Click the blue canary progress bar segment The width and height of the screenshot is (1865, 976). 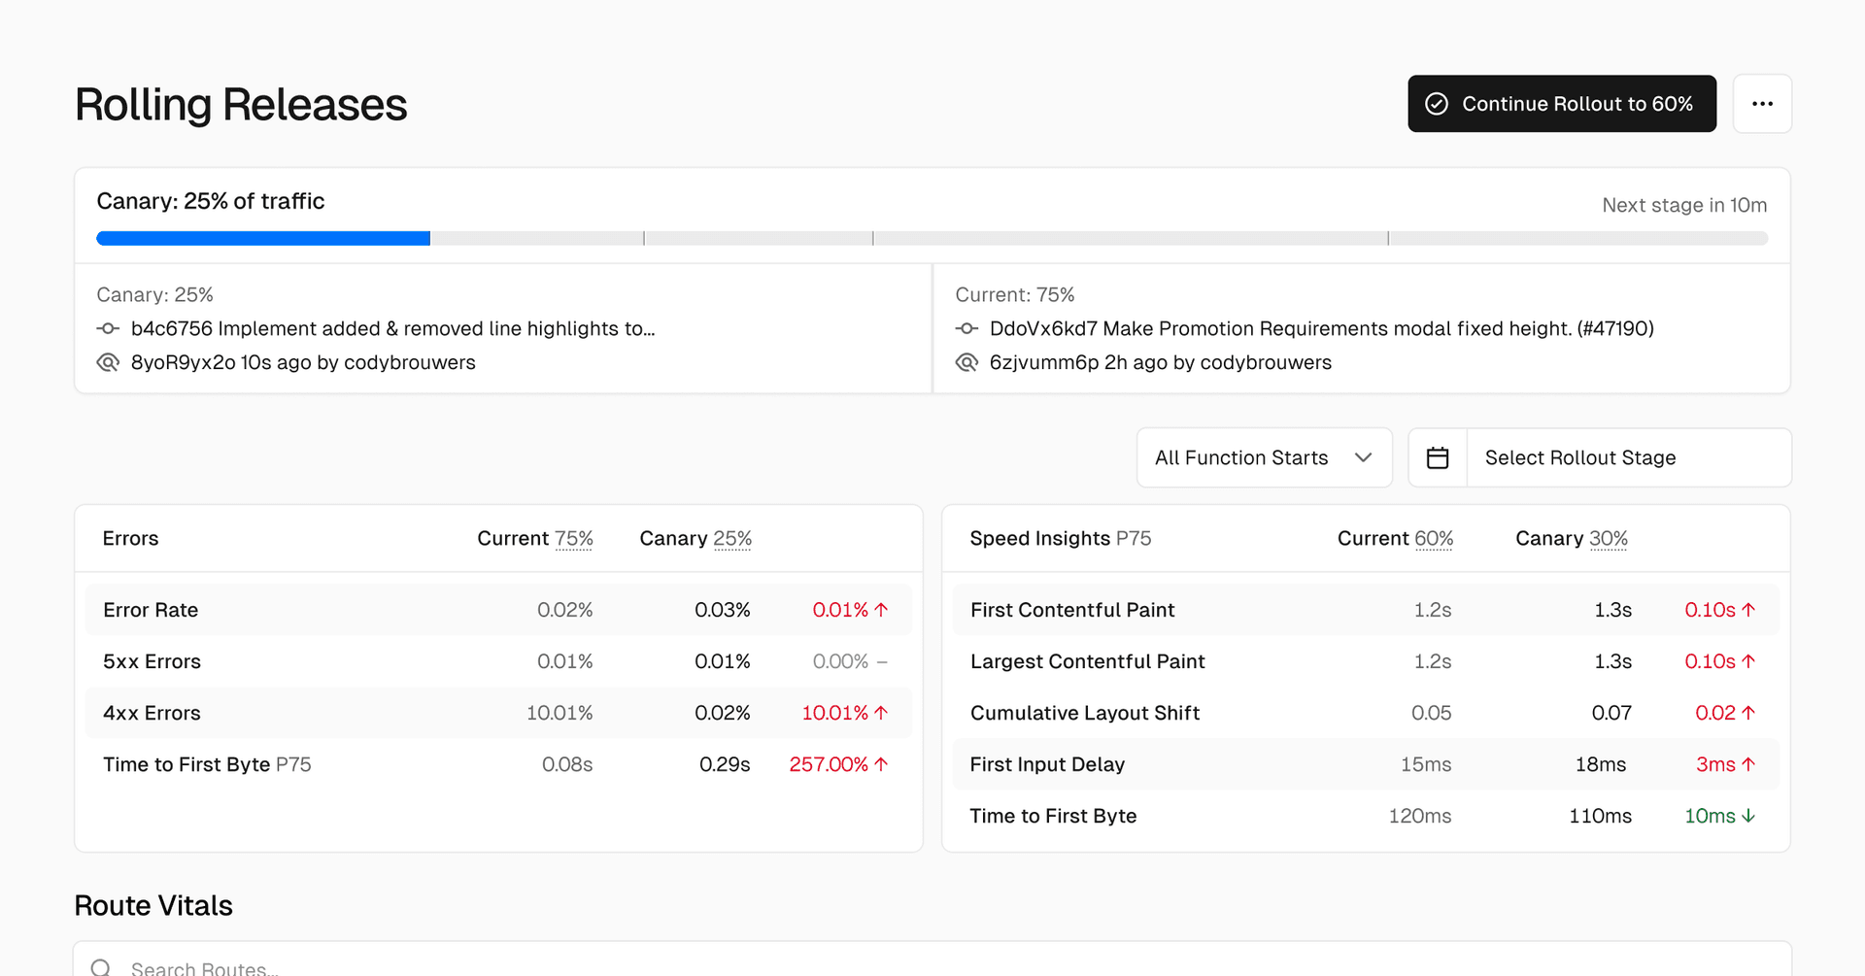[263, 239]
